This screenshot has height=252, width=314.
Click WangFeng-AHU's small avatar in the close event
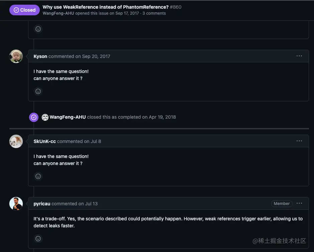pos(45,117)
